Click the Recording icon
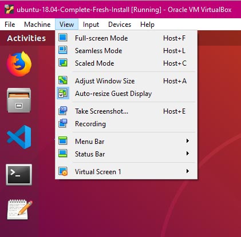241x237 pixels. (63, 123)
